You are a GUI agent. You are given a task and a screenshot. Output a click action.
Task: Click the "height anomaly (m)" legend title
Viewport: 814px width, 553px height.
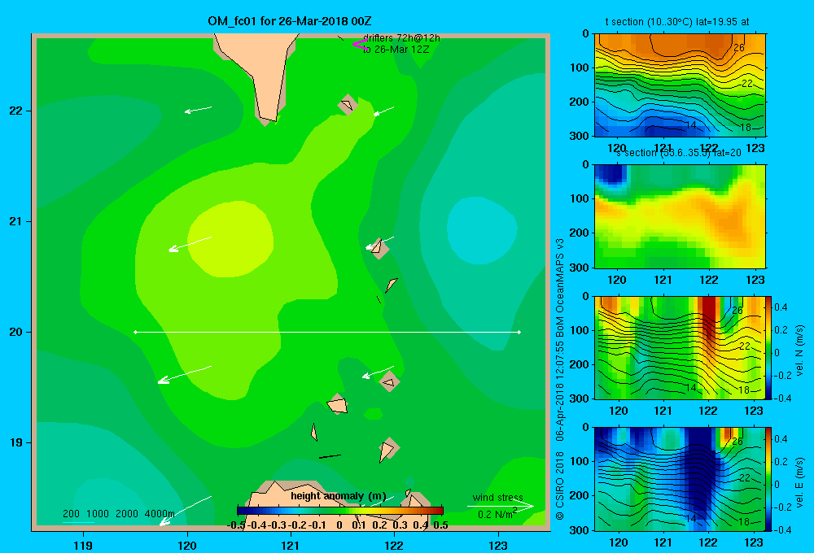pos(339,496)
